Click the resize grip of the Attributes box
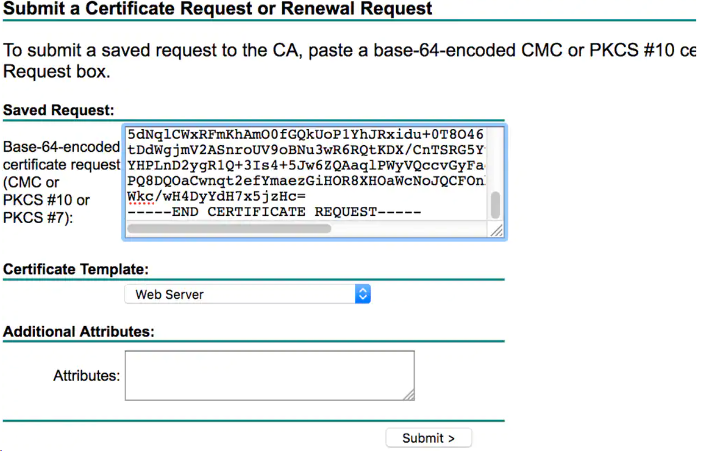 410,396
